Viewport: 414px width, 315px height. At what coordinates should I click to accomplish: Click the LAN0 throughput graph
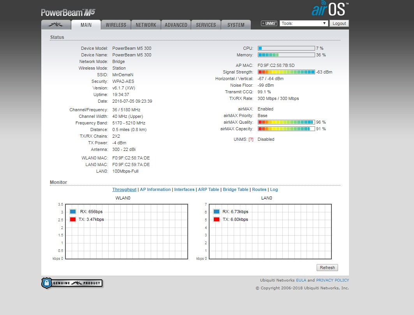(270, 231)
